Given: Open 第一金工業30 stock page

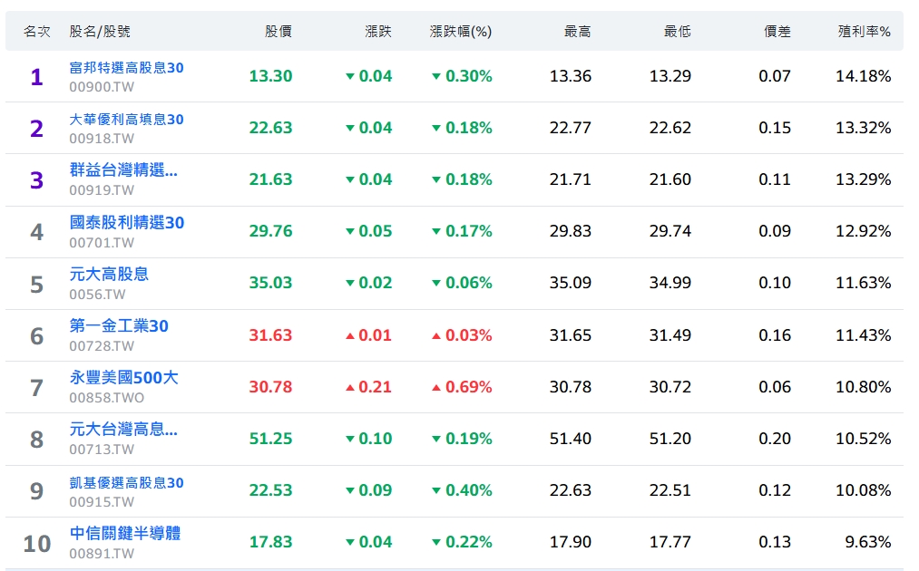Looking at the screenshot, I should pyautogui.click(x=119, y=326).
